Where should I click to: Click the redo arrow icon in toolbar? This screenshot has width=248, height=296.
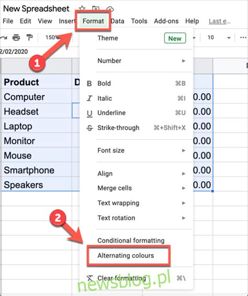click(x=4, y=38)
